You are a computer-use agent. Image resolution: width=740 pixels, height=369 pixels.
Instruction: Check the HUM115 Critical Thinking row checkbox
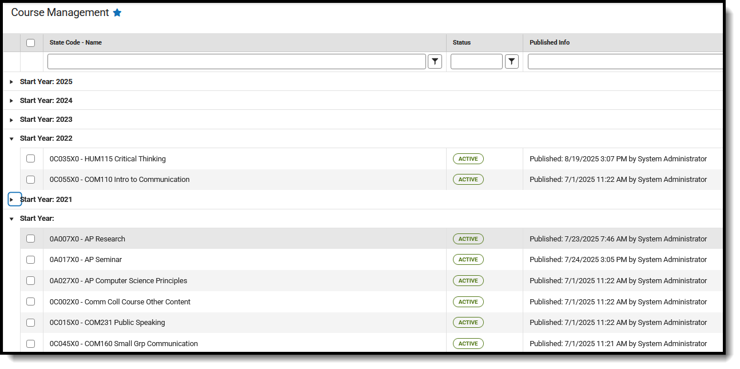click(30, 158)
